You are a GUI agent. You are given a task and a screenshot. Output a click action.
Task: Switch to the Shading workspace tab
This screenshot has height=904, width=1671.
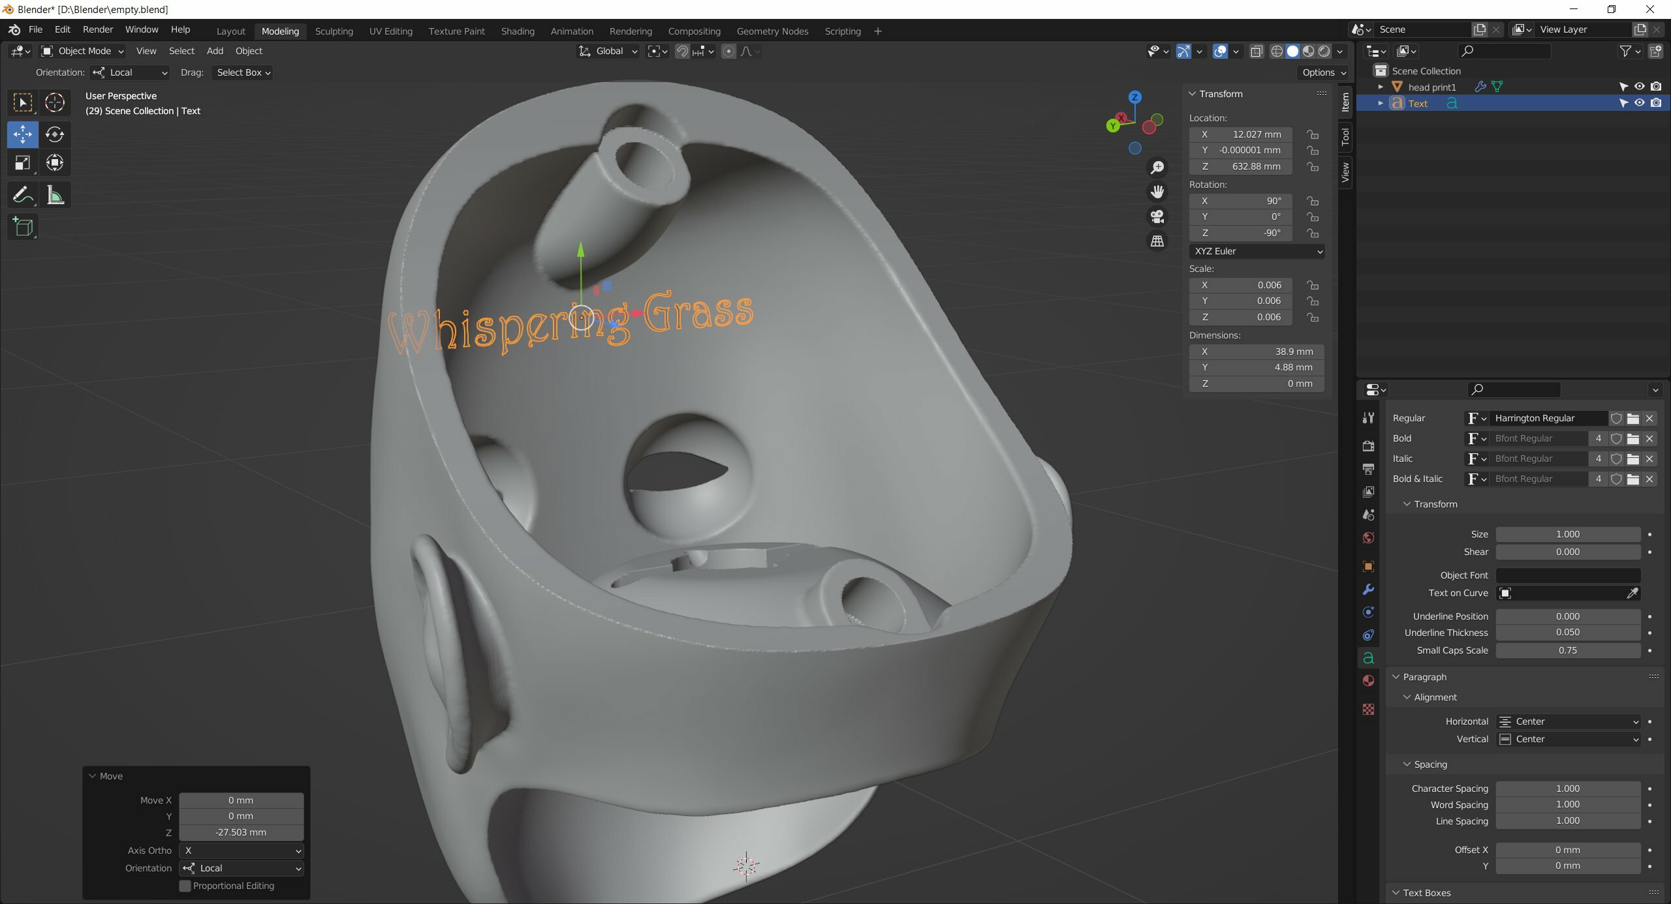tap(518, 31)
